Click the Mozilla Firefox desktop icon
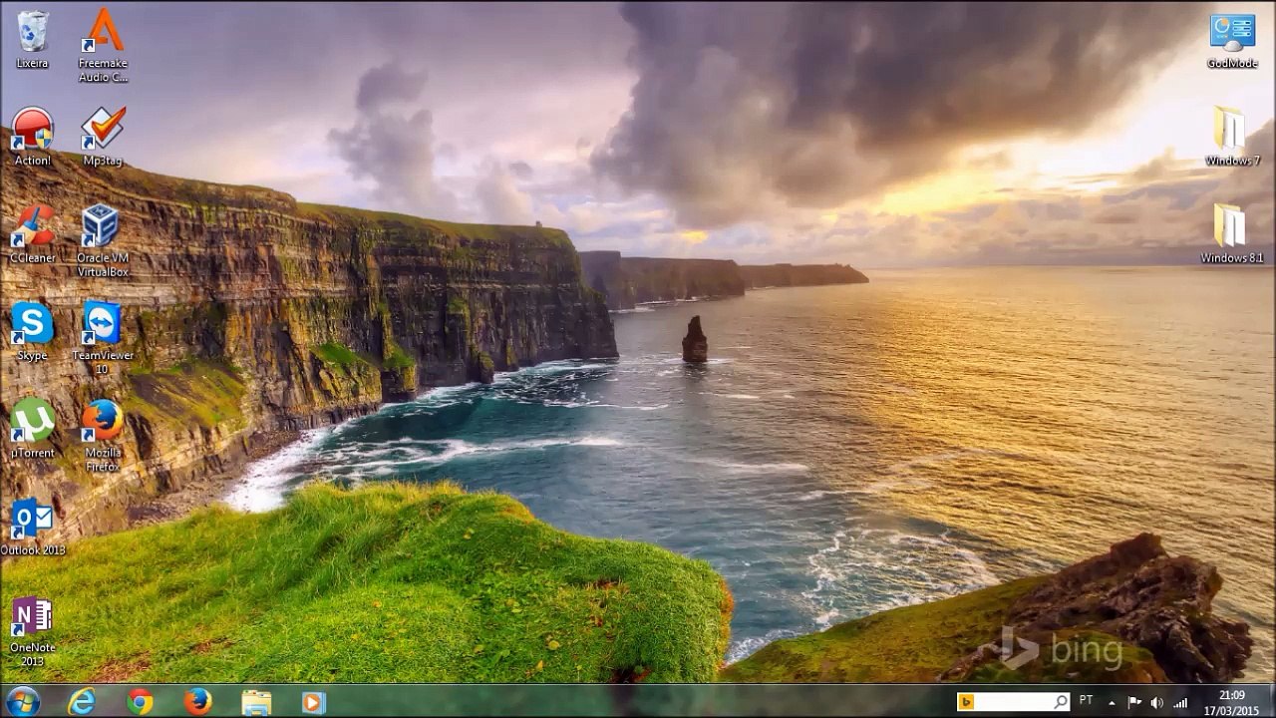The image size is (1276, 718). (103, 436)
